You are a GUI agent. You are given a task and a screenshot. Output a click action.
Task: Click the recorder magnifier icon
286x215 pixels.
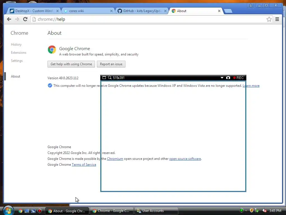(109, 78)
